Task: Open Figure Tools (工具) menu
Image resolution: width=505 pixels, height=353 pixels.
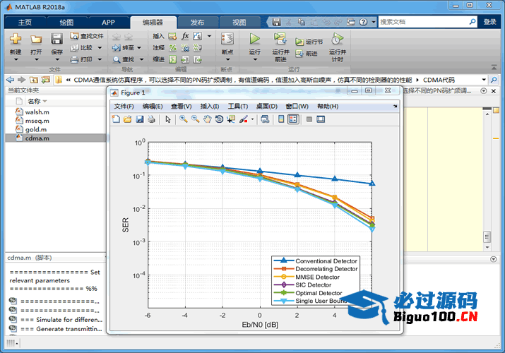Action: pyautogui.click(x=238, y=106)
